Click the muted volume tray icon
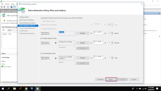 [146, 89]
